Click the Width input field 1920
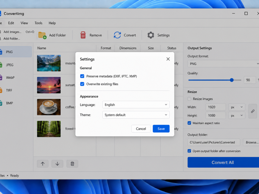Screen dimensions: 259x194 (x=216, y=107)
